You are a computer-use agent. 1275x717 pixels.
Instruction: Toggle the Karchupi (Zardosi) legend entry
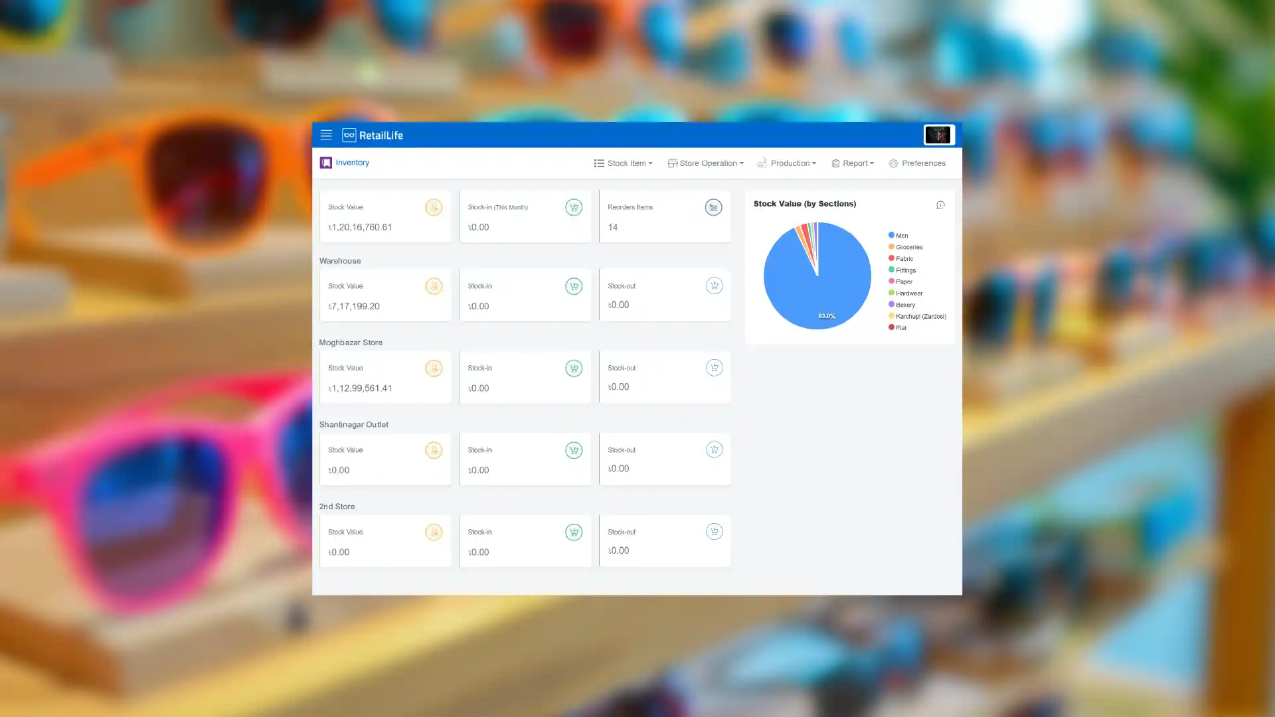[917, 317]
